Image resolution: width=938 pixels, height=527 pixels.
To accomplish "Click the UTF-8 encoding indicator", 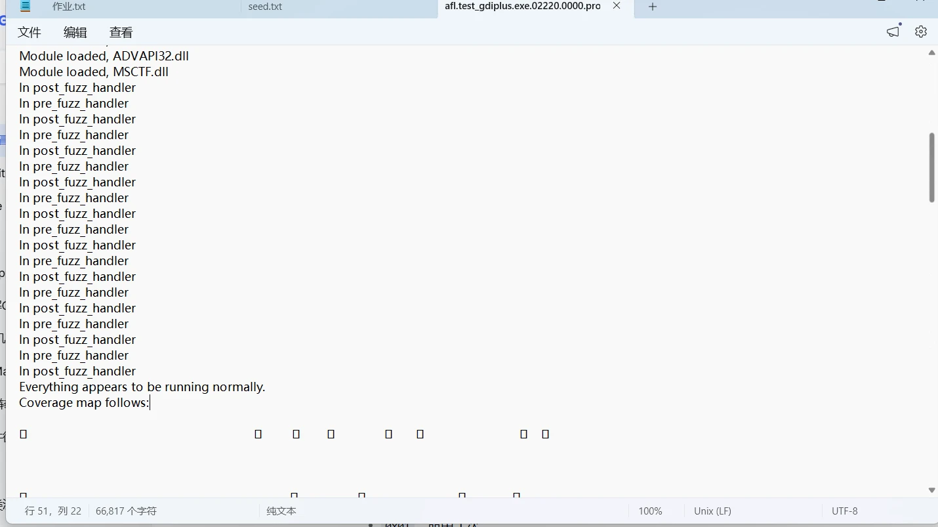I will 845,511.
